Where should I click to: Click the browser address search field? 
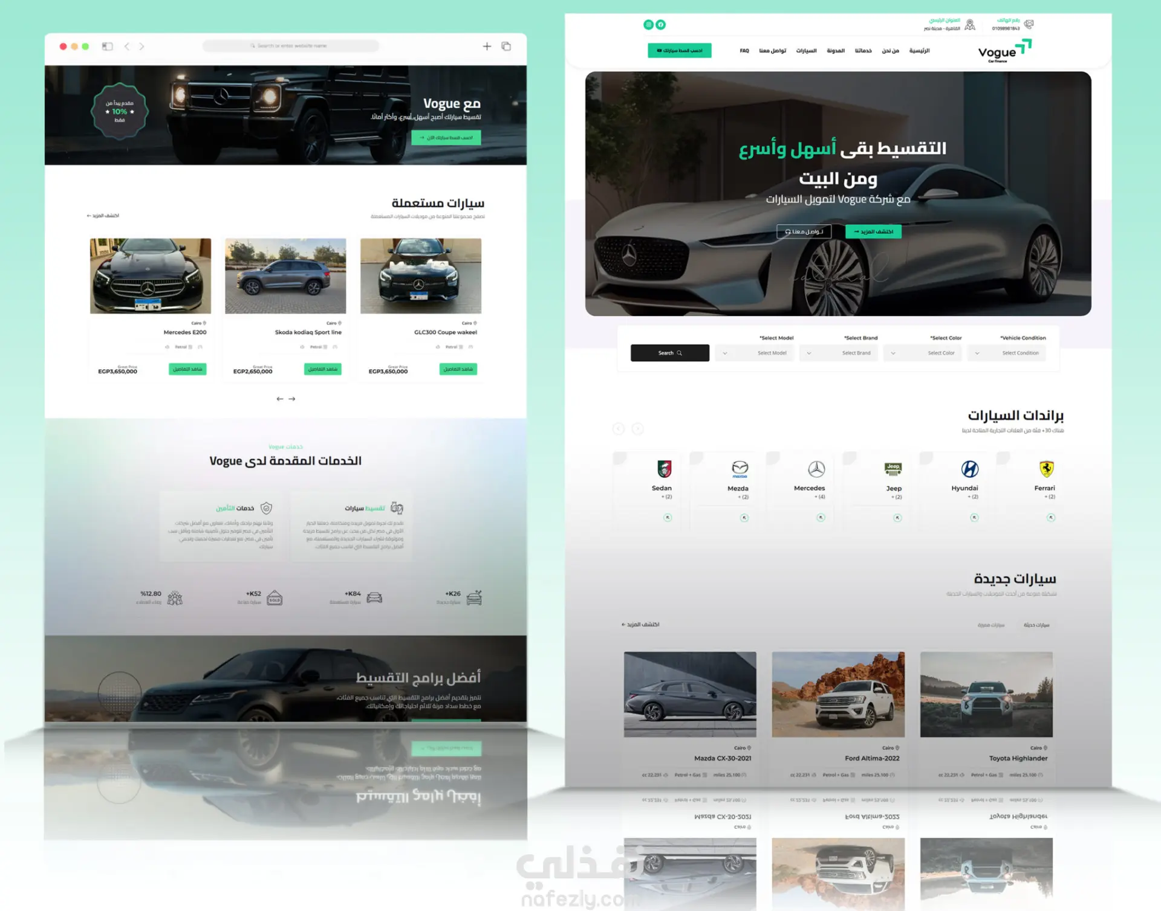(291, 46)
